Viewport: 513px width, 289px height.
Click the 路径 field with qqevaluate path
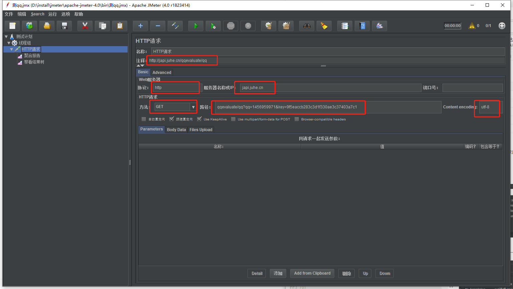coord(328,107)
